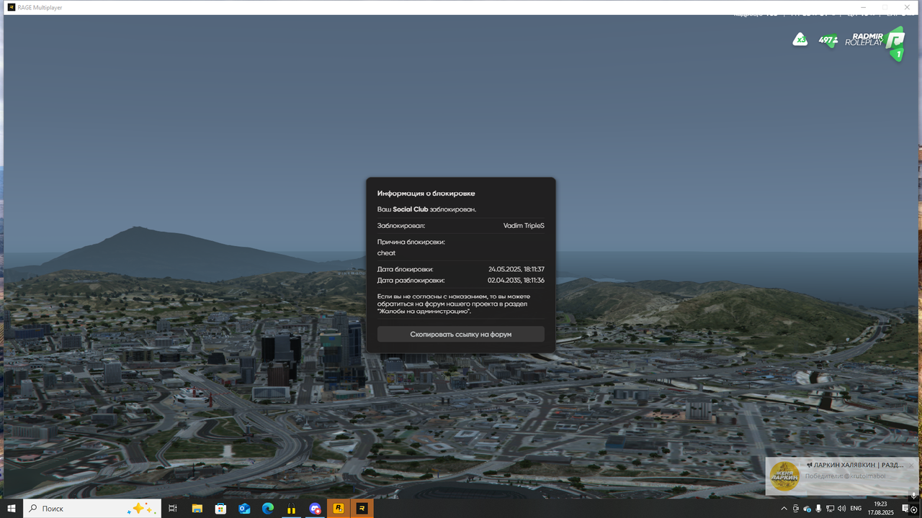Viewport: 922px width, 518px height.
Task: Click the Поиск taskbar search box
Action: [x=92, y=508]
